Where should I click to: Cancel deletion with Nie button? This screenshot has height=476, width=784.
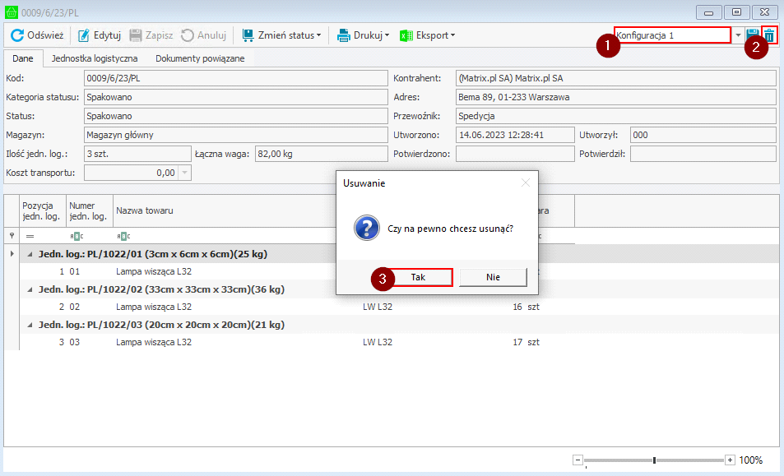click(493, 278)
